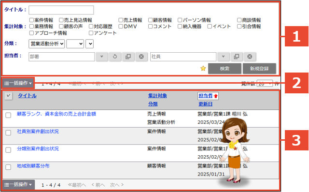This screenshot has width=309, height=192.
Task: Sort by 集計対象 column header
Action: pos(157,96)
